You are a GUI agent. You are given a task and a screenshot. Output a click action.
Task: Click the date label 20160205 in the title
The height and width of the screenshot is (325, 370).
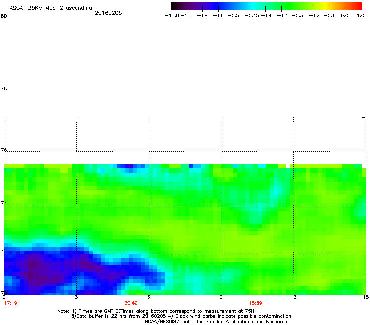click(108, 13)
